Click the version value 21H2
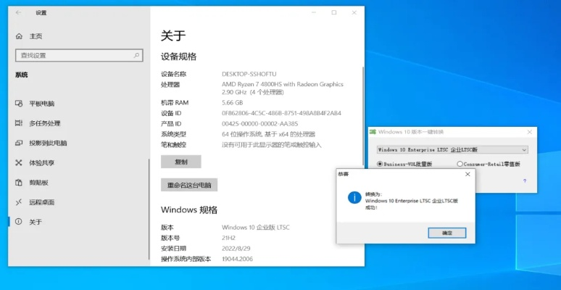 (228, 238)
